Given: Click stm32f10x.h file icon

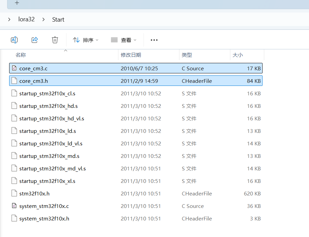Looking at the screenshot, I should point(14,193).
